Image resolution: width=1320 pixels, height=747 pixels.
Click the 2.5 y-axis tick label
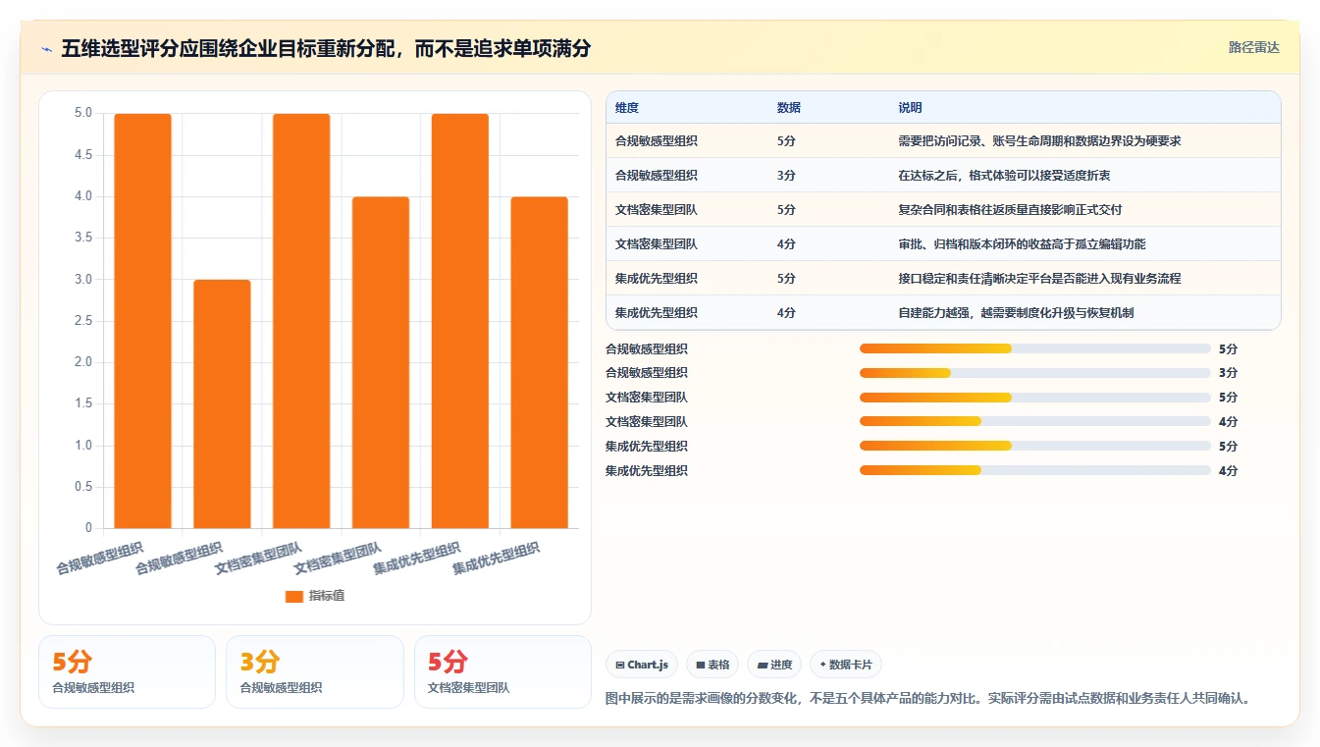(83, 321)
